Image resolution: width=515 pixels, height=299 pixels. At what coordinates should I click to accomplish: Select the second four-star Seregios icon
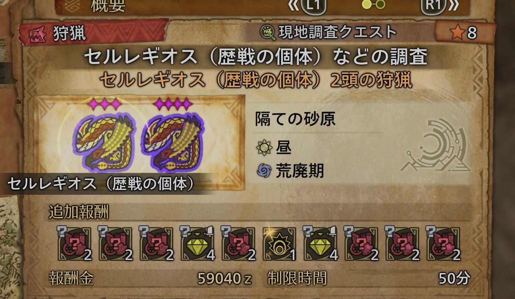point(172,140)
